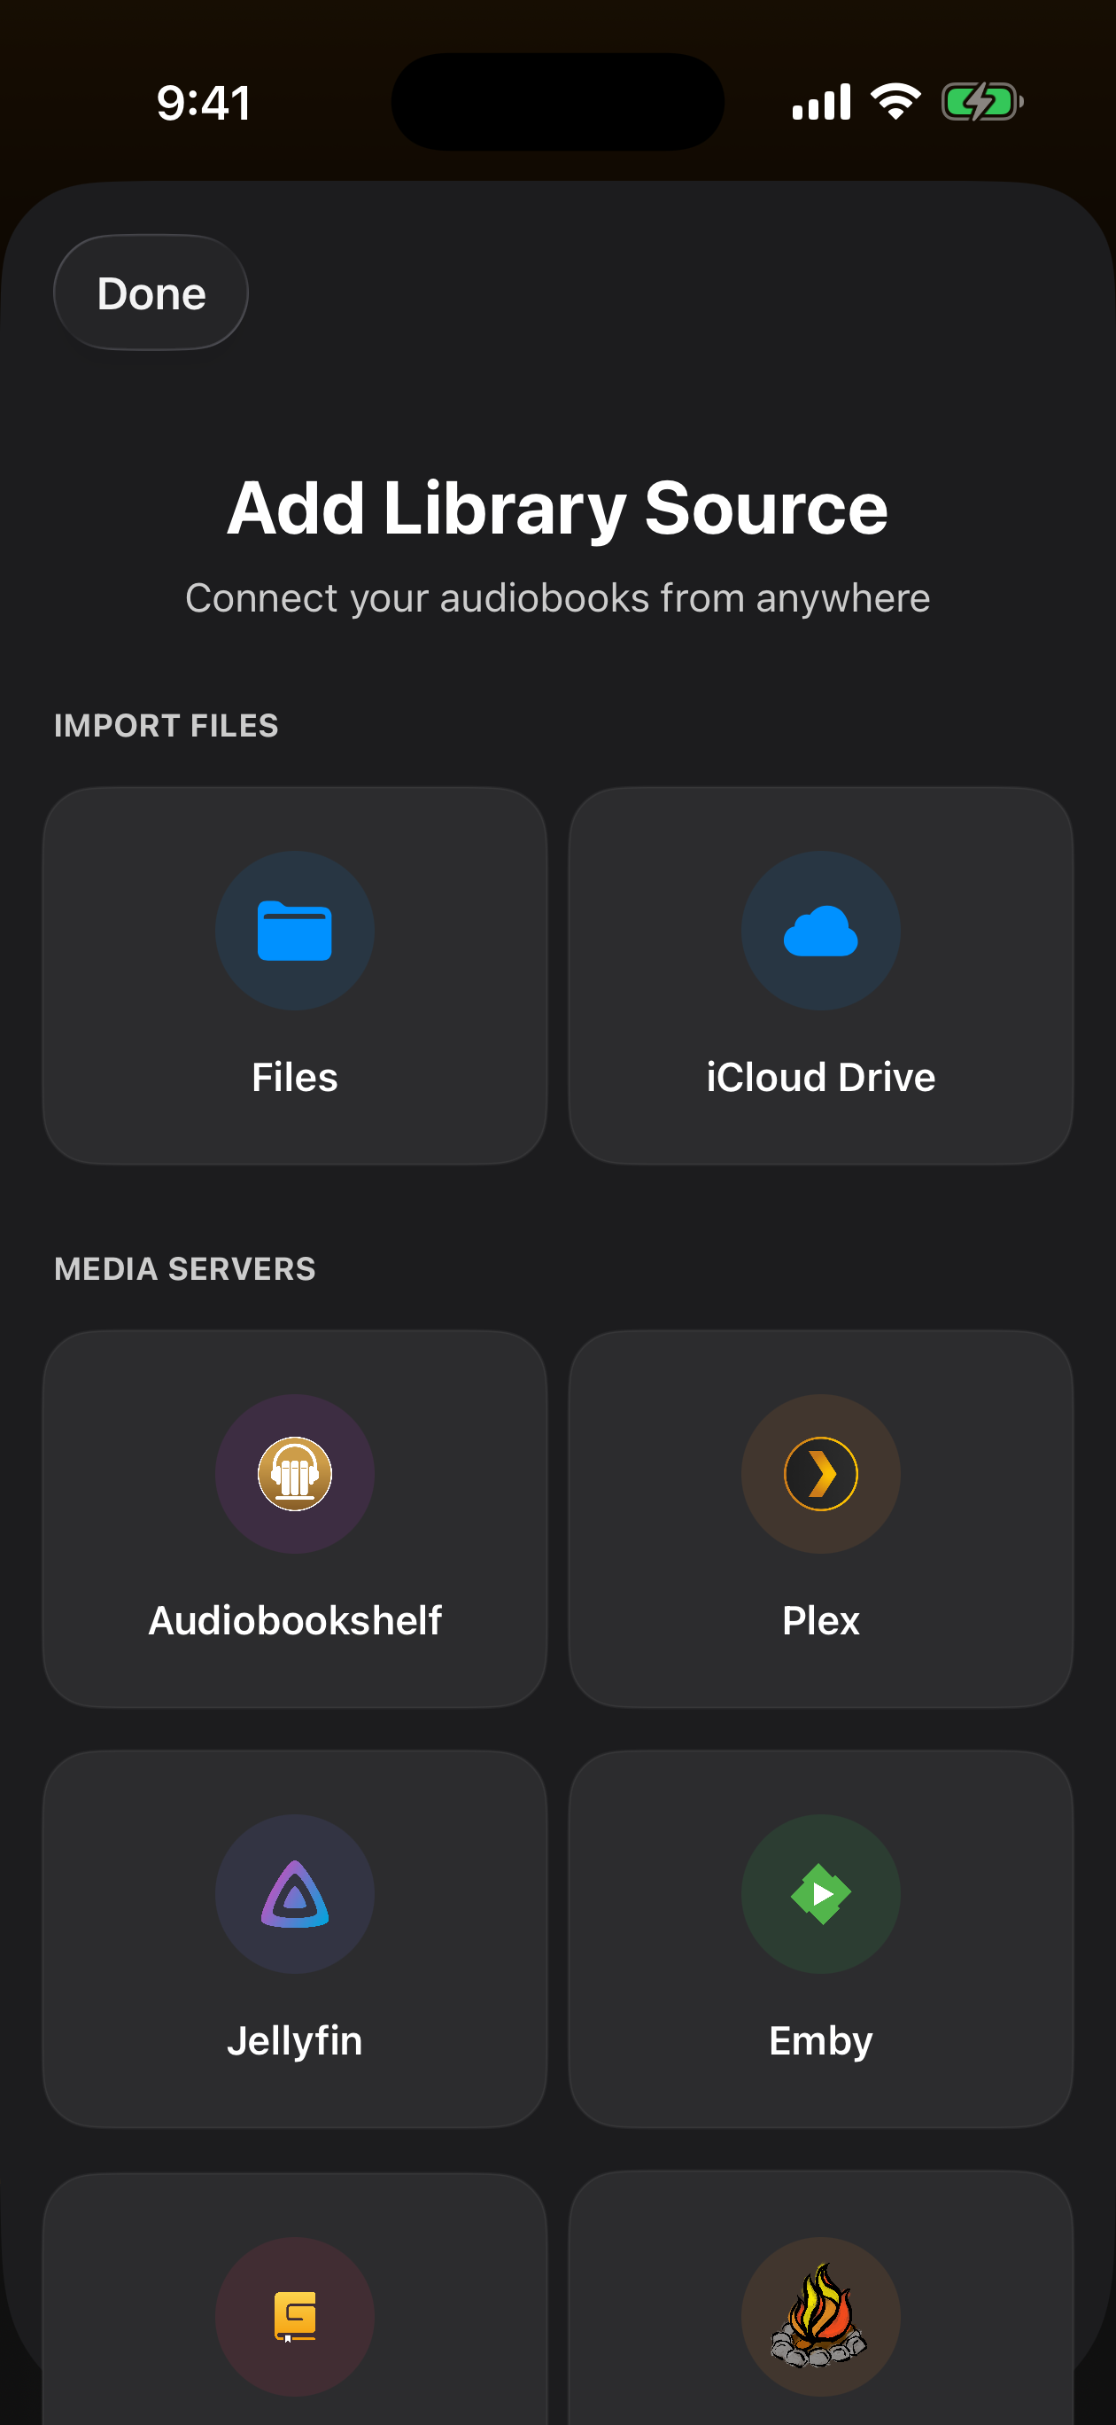Pick the Jellyfin triangle icon
The image size is (1116, 2425).
tap(295, 1894)
